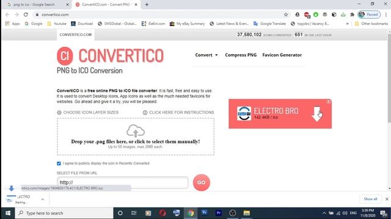Open Click Here For Instructions

tap(178, 113)
